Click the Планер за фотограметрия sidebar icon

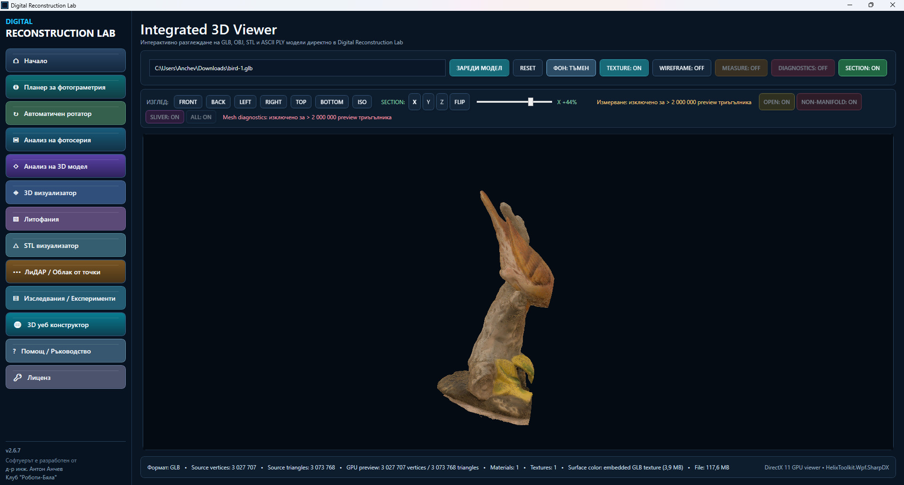16,87
